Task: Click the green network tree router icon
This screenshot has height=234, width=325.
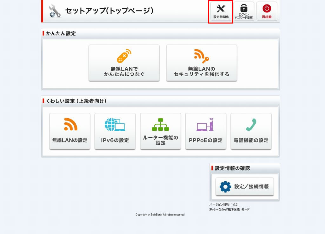Action: pos(160,124)
